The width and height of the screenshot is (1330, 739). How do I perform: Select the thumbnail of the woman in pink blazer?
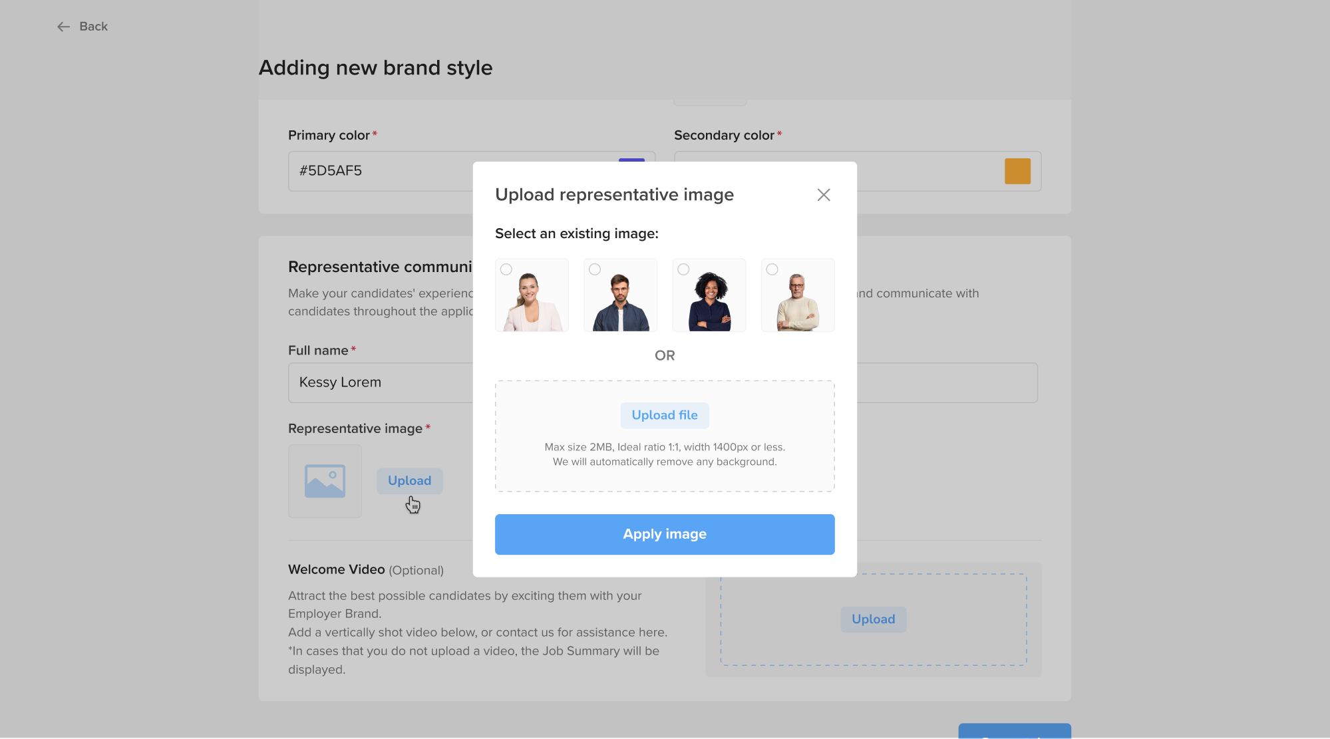pyautogui.click(x=532, y=299)
